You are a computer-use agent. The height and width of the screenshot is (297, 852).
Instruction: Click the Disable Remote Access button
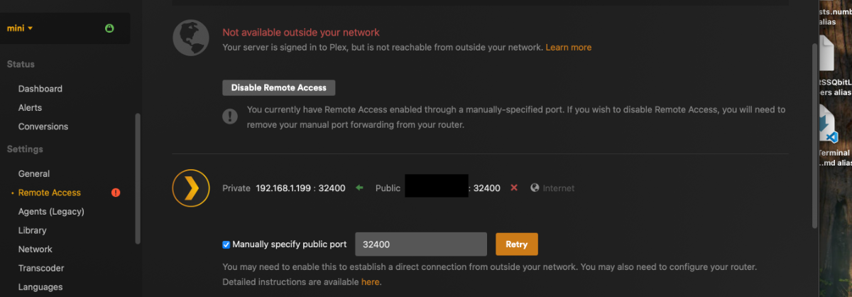(278, 88)
